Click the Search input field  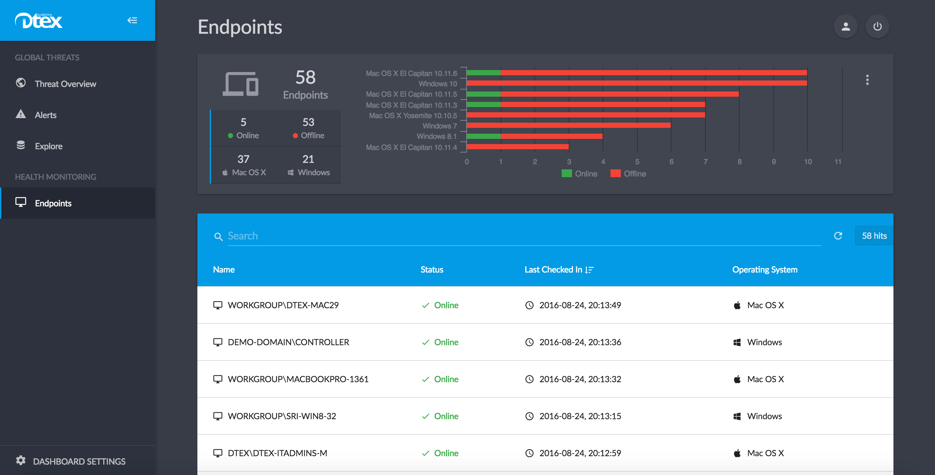pyautogui.click(x=524, y=236)
